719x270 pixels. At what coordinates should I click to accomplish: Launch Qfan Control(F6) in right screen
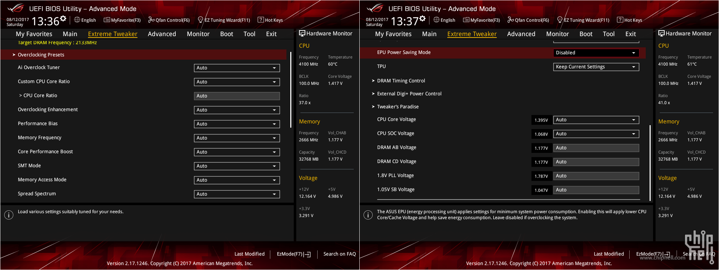click(x=528, y=20)
